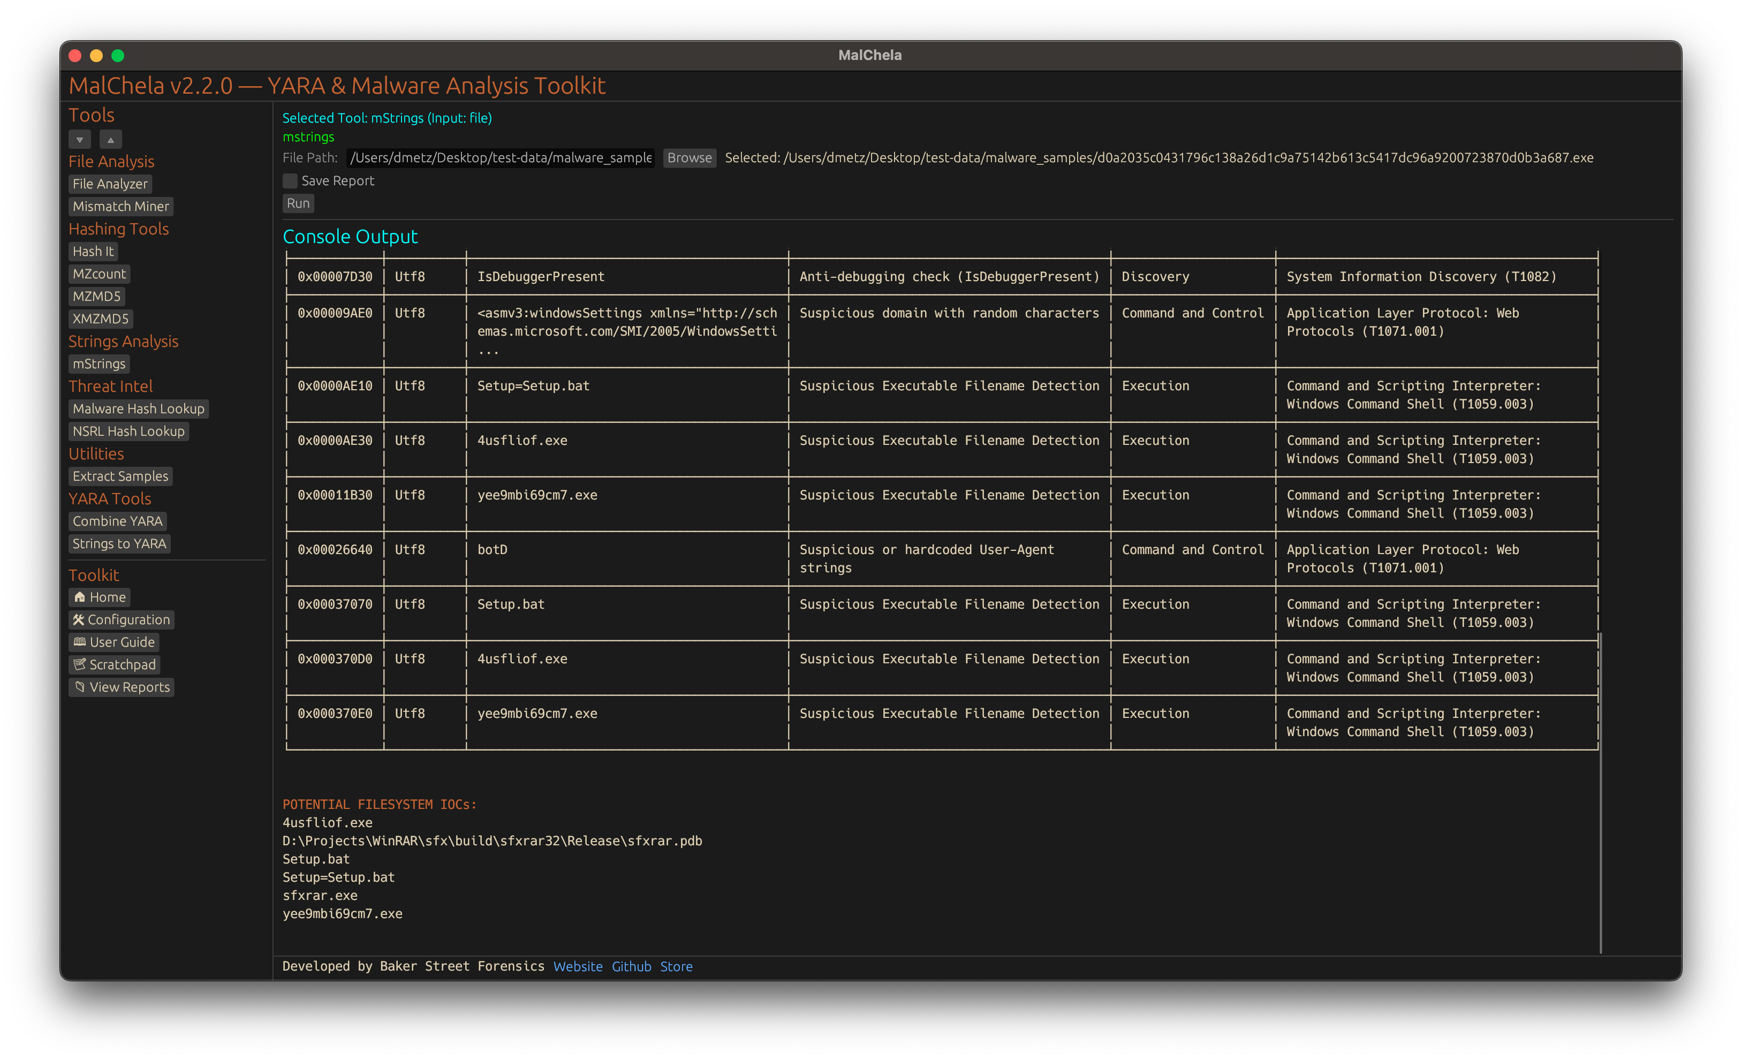The image size is (1742, 1060).
Task: Click the Strings Analysis category heading
Action: [123, 342]
